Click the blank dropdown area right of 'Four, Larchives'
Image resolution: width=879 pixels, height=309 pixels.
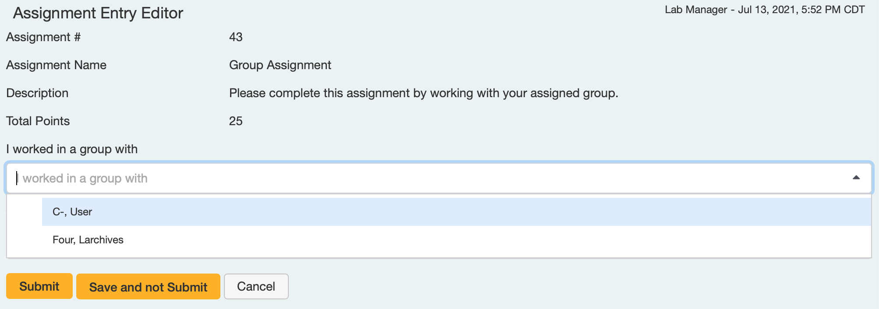click(x=482, y=240)
